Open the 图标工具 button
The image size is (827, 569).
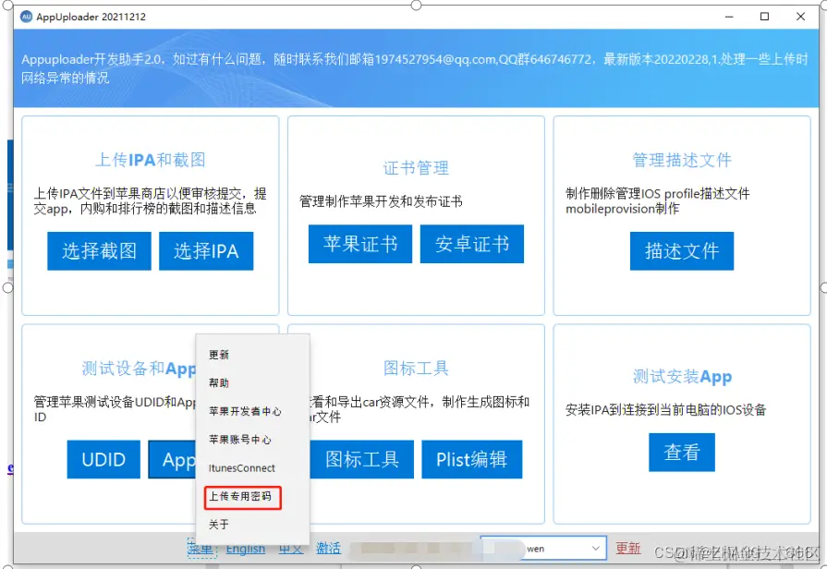tap(362, 459)
